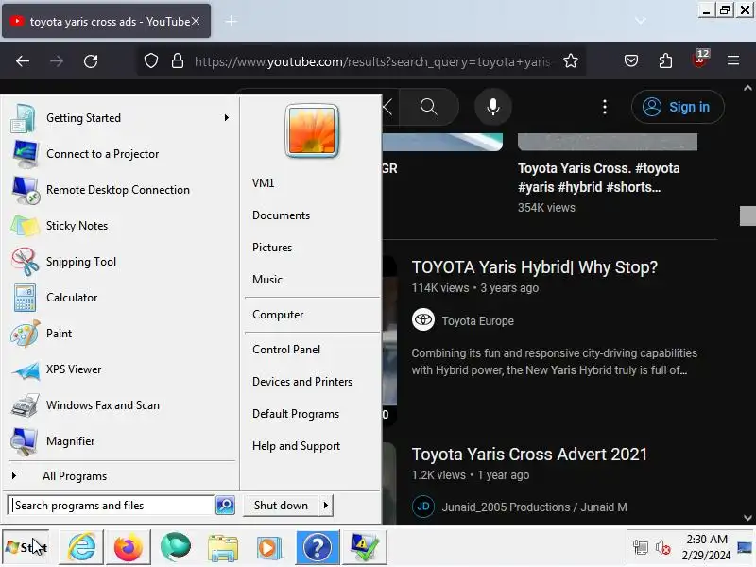This screenshot has height=567, width=756.
Task: Open Firefox application hamburger menu
Action: 733,60
